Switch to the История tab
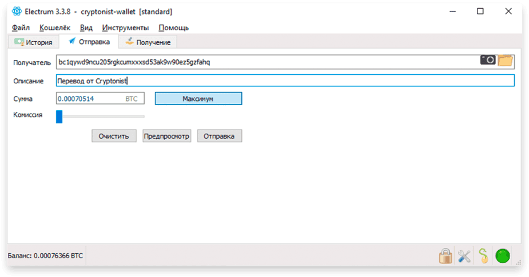The width and height of the screenshot is (529, 277). coord(33,42)
